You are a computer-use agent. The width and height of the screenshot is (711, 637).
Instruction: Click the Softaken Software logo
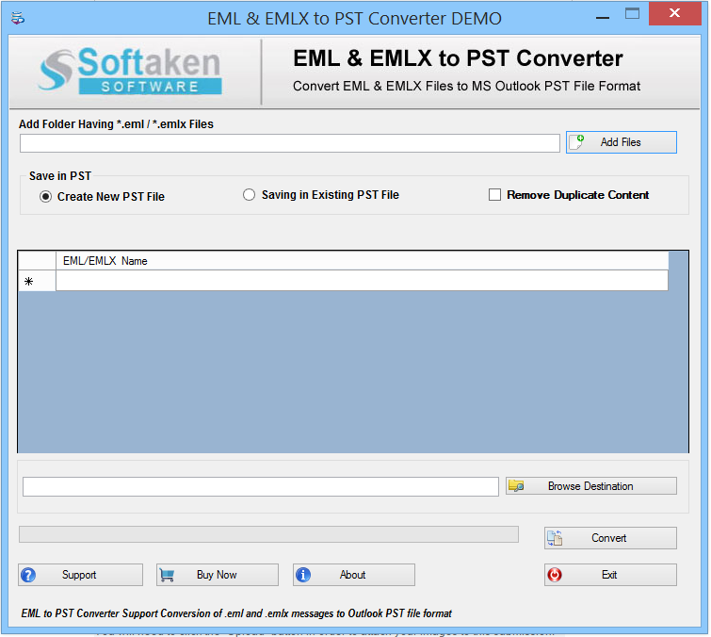(x=130, y=71)
